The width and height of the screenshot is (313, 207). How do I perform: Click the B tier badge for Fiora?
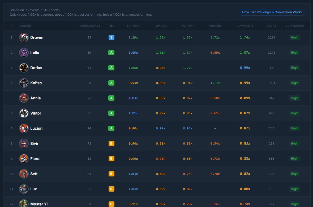coord(112,159)
